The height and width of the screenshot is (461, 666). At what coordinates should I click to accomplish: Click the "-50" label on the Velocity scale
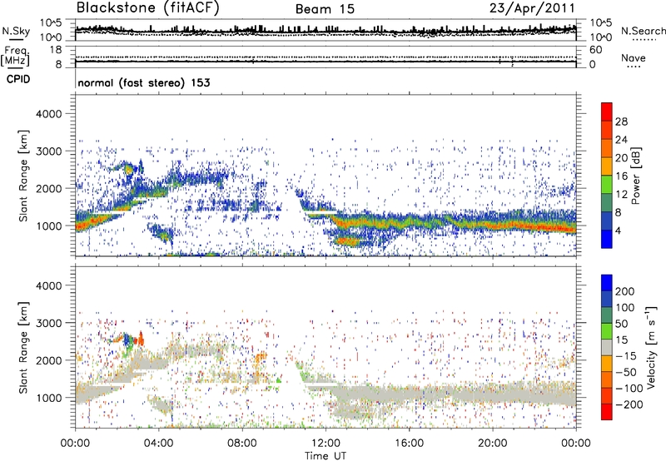point(626,372)
